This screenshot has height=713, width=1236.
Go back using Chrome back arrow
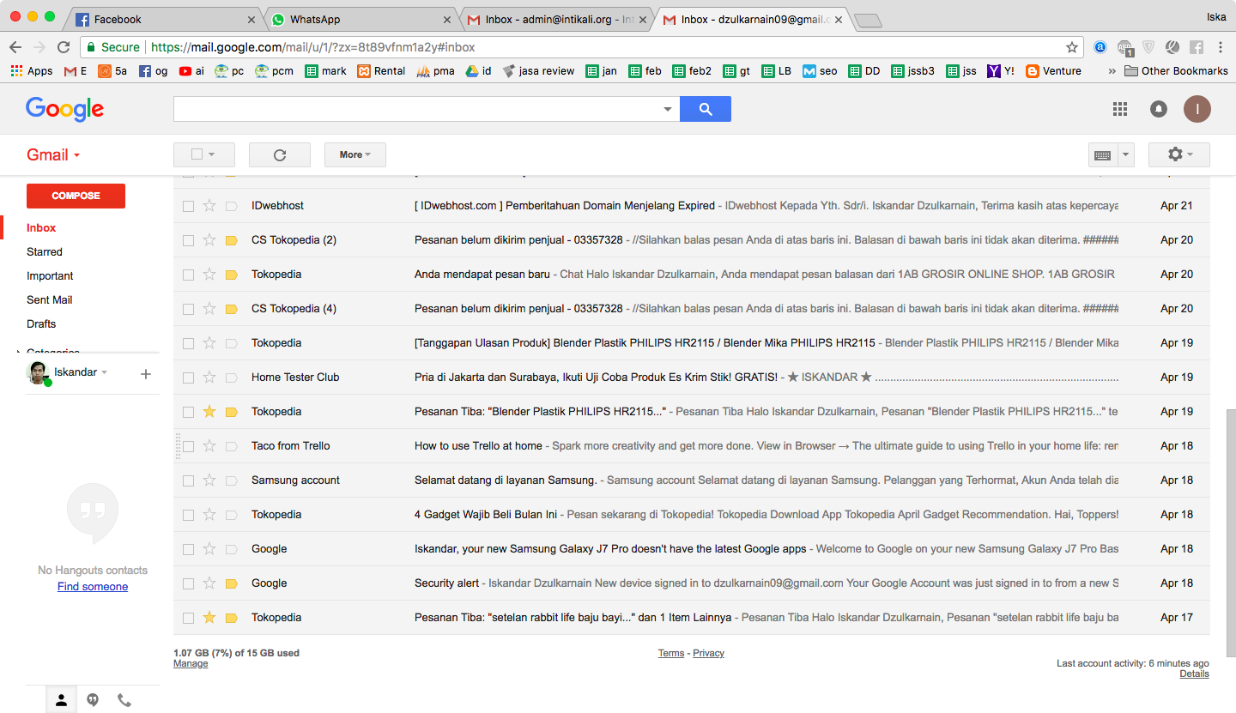tap(15, 47)
